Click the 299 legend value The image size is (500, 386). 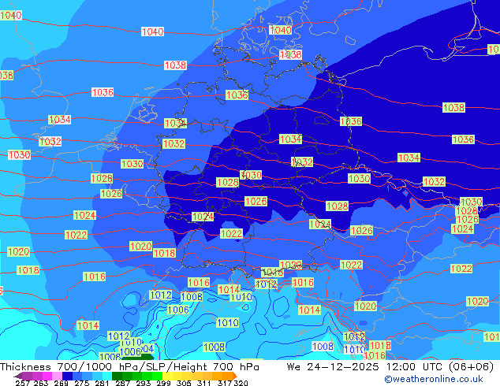click(163, 383)
